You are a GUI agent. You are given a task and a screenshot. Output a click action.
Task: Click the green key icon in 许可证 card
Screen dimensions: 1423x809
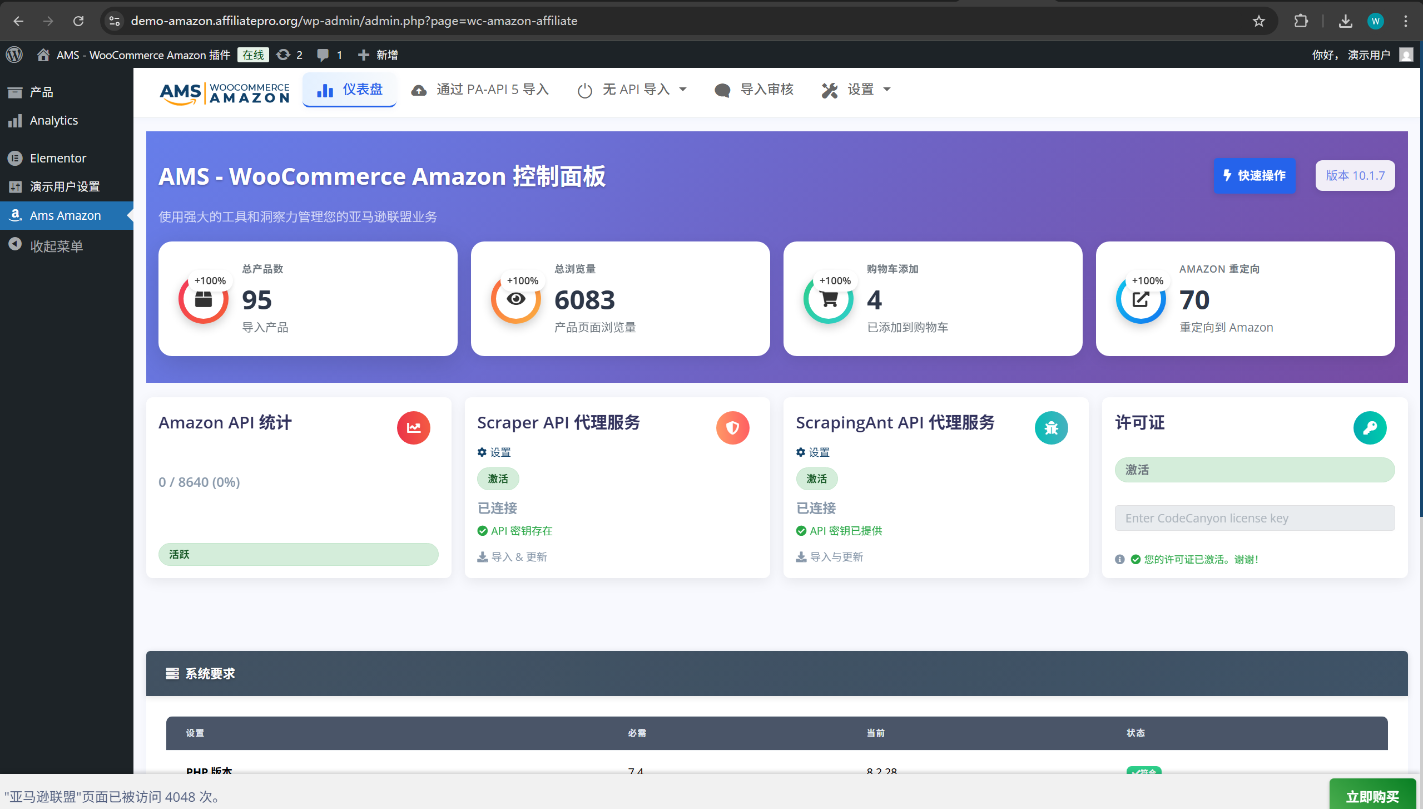coord(1370,427)
